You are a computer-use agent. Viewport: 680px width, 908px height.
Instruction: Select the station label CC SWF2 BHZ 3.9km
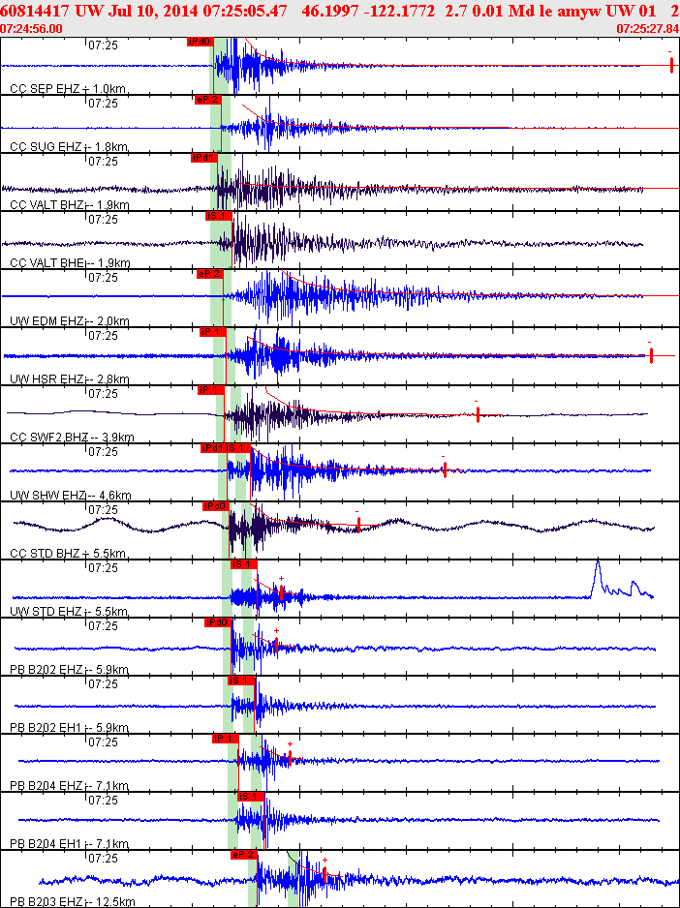[72, 438]
